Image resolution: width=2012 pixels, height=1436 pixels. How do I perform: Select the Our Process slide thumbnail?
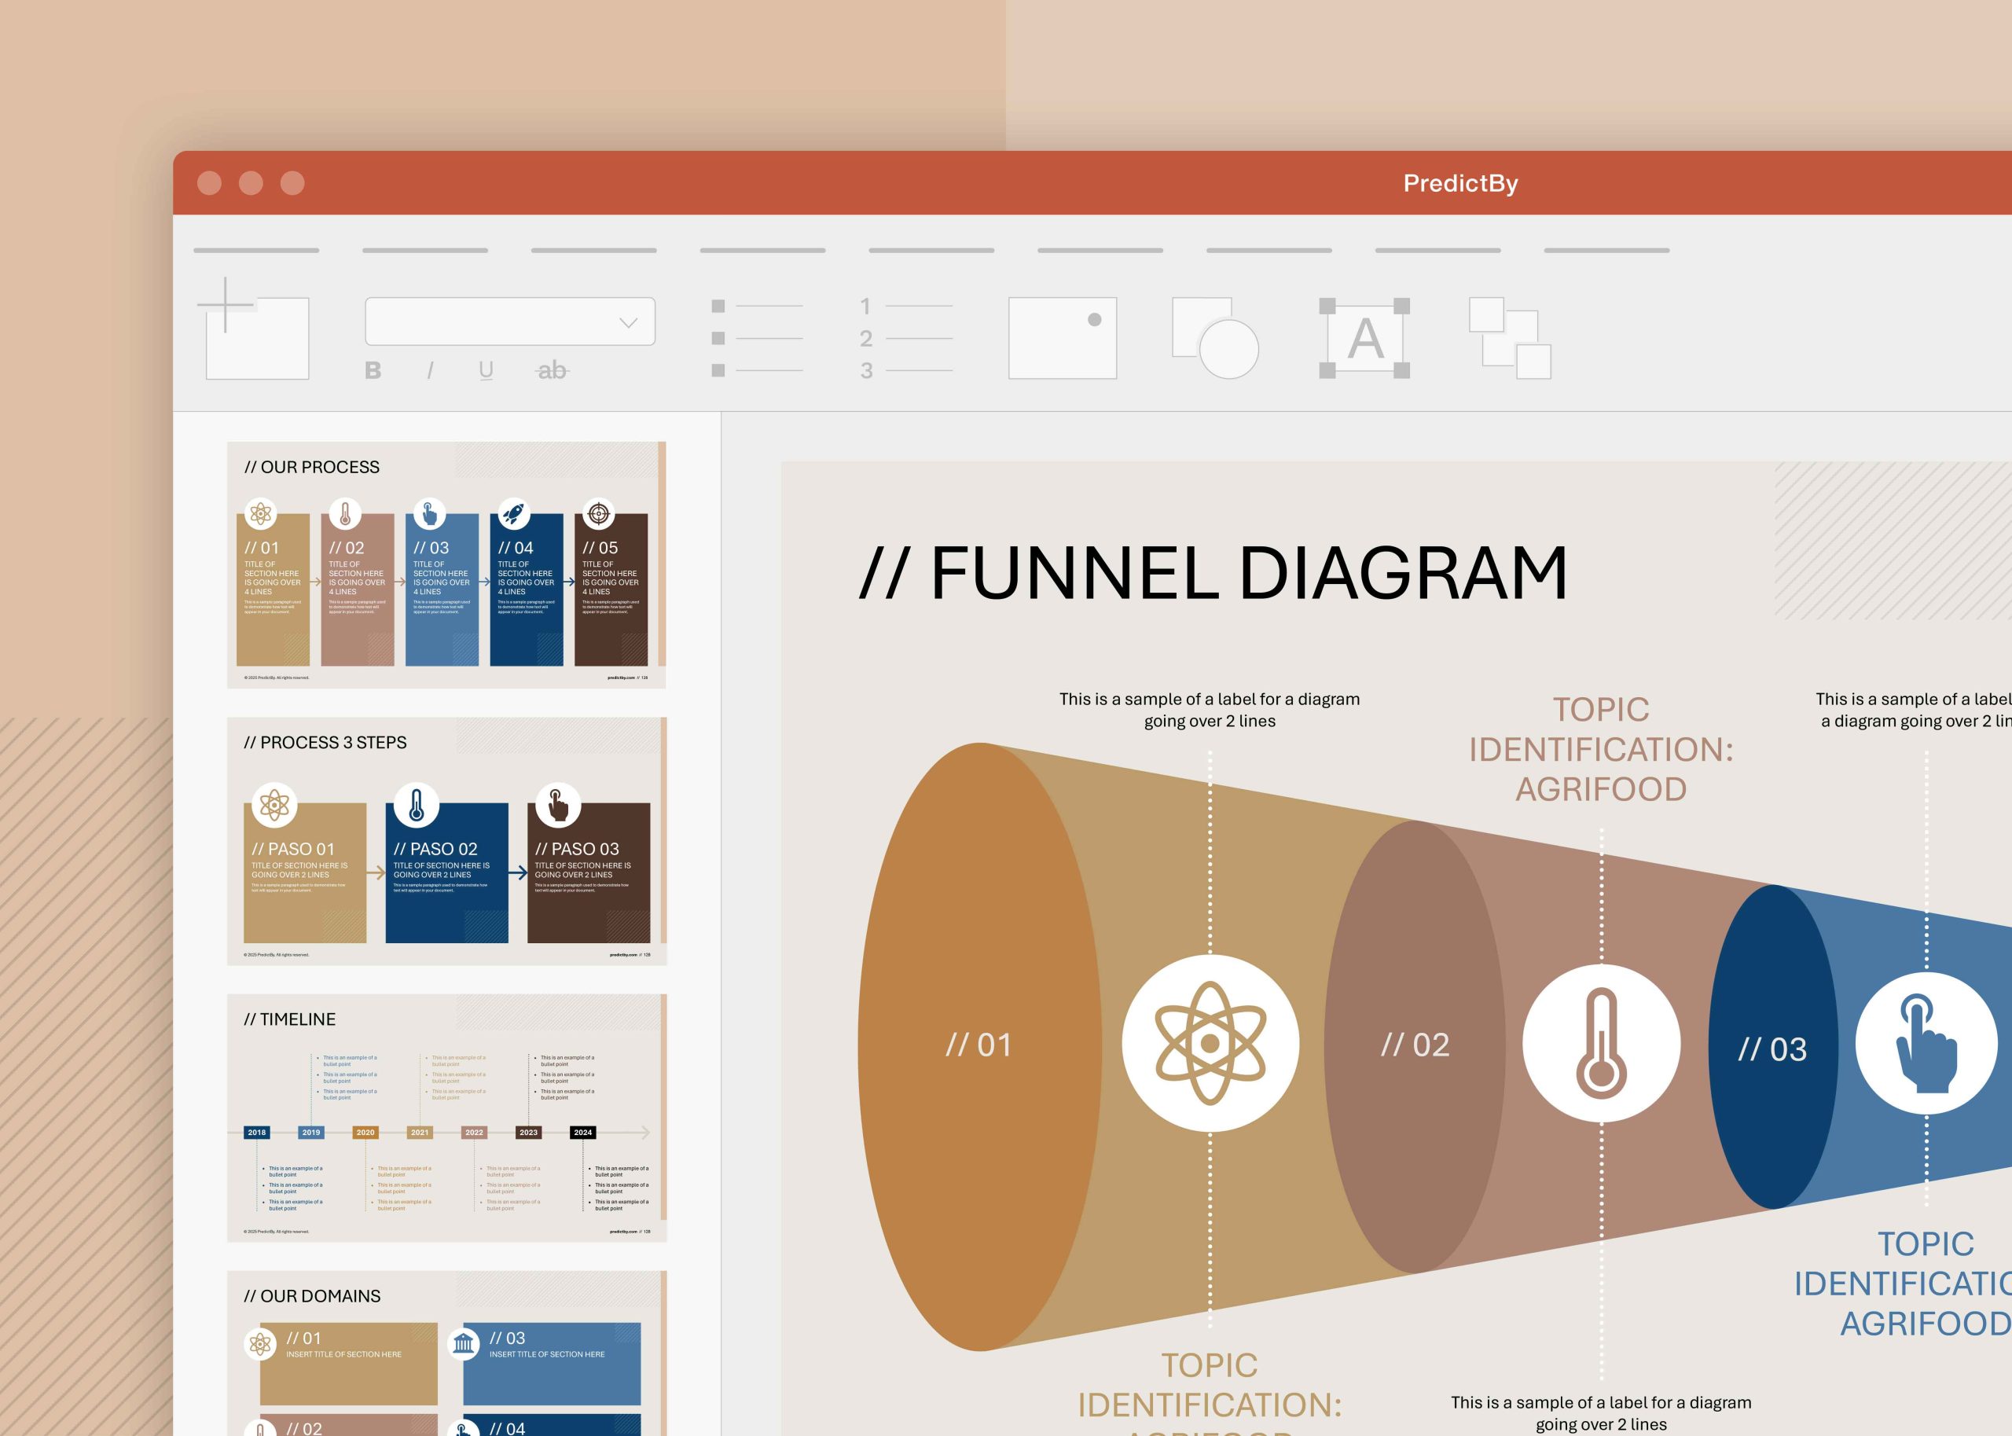[x=446, y=565]
